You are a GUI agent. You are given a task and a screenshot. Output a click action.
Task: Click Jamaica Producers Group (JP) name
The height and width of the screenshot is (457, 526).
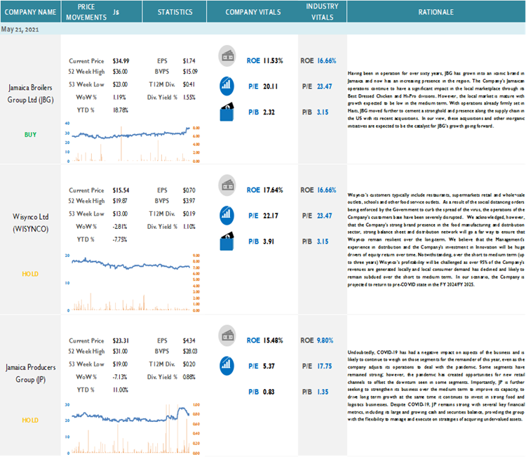click(x=31, y=373)
